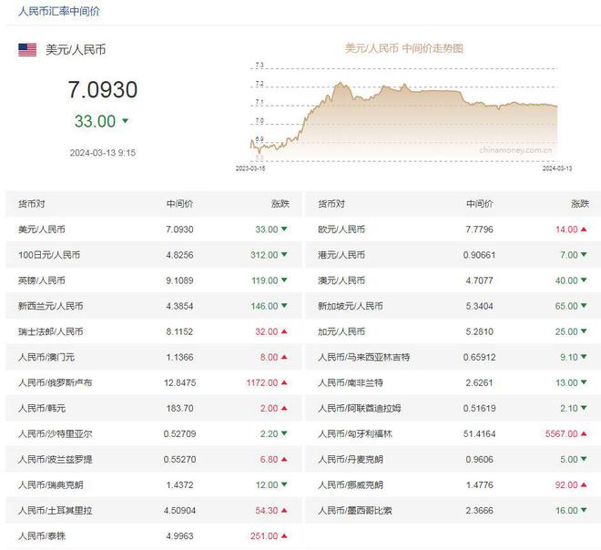Click down arrow in 人民币/丹麦克朗 row
The width and height of the screenshot is (601, 550).
tap(584, 459)
